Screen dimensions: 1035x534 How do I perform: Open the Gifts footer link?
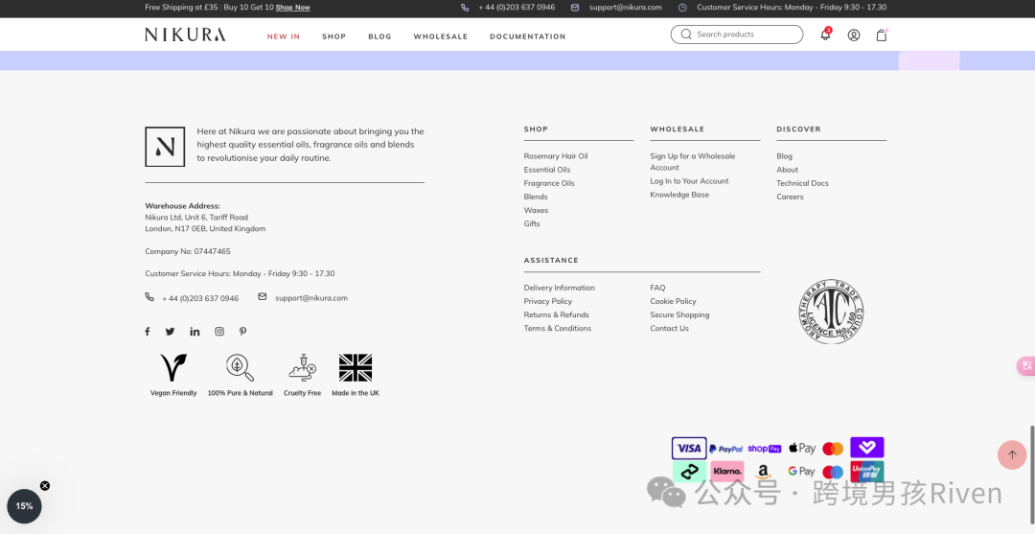pos(531,223)
